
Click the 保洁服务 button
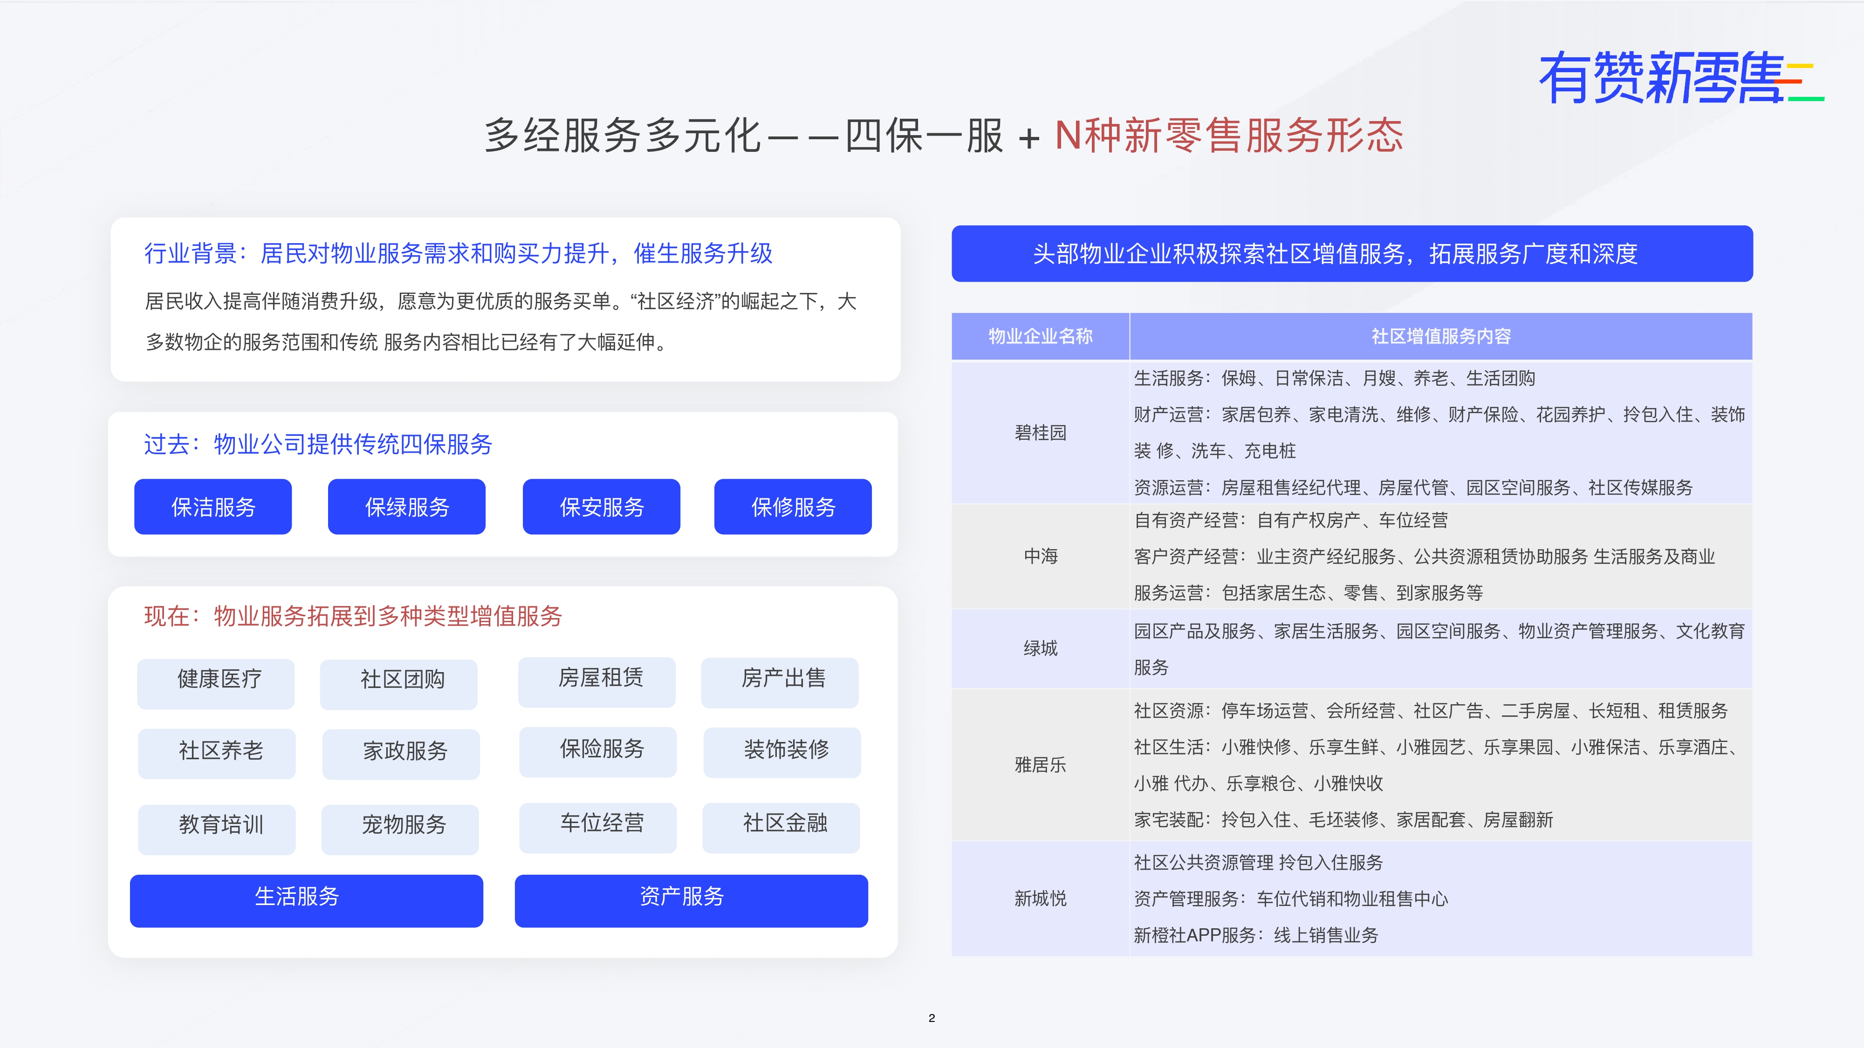[213, 506]
